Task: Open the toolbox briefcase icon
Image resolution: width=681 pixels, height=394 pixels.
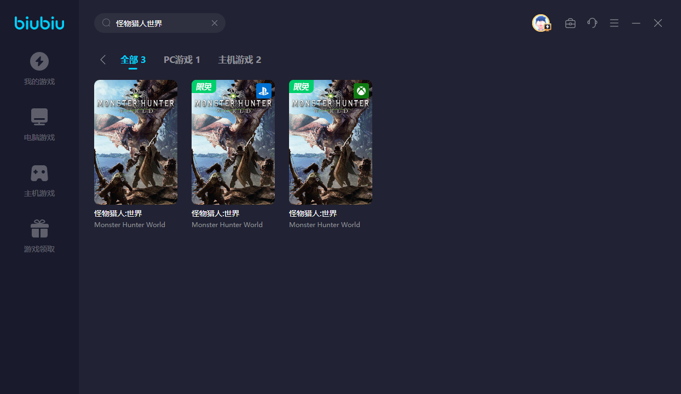Action: [570, 23]
